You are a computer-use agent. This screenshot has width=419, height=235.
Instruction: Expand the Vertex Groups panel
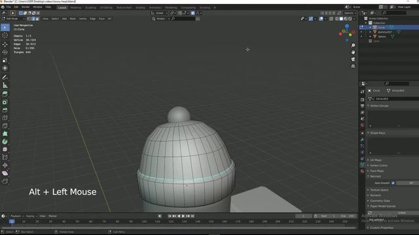coord(379,106)
